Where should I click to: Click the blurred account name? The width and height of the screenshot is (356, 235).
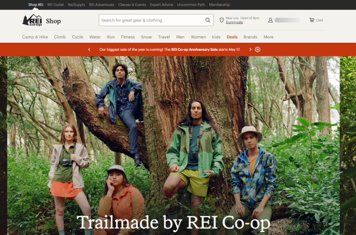point(287,20)
